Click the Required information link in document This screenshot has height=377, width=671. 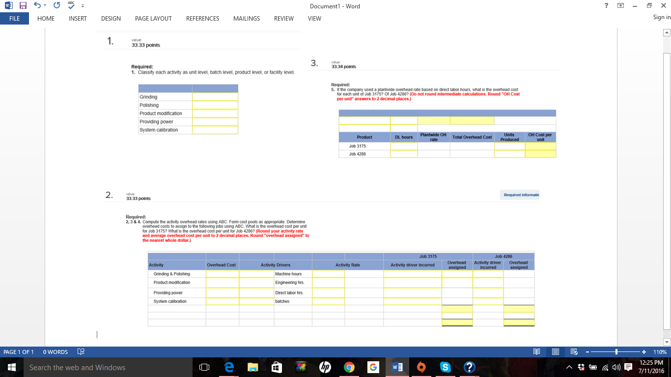[x=521, y=195]
